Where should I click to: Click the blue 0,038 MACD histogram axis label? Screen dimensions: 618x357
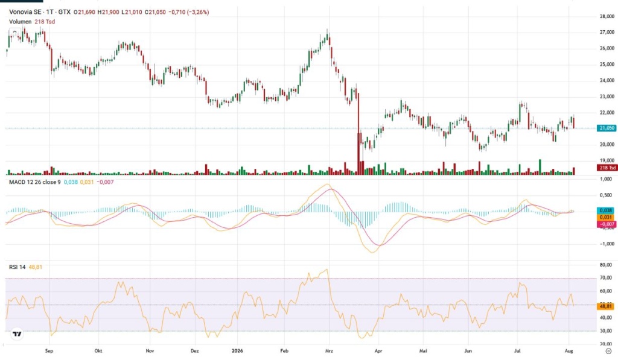[606, 211]
